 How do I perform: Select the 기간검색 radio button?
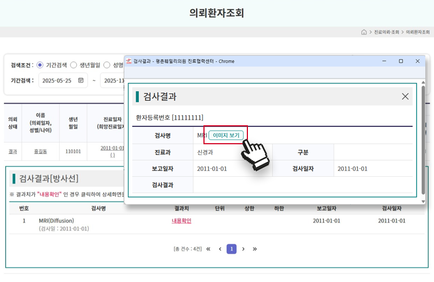click(40, 65)
